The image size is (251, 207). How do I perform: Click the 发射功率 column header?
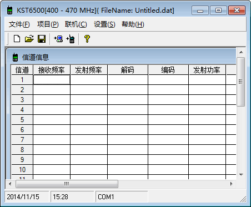click(207, 70)
